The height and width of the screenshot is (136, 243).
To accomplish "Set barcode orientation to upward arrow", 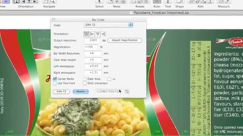I will 86,34.
